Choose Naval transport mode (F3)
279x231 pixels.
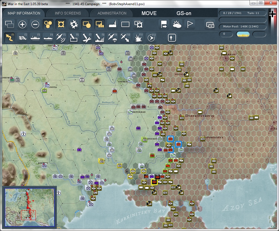35,37
